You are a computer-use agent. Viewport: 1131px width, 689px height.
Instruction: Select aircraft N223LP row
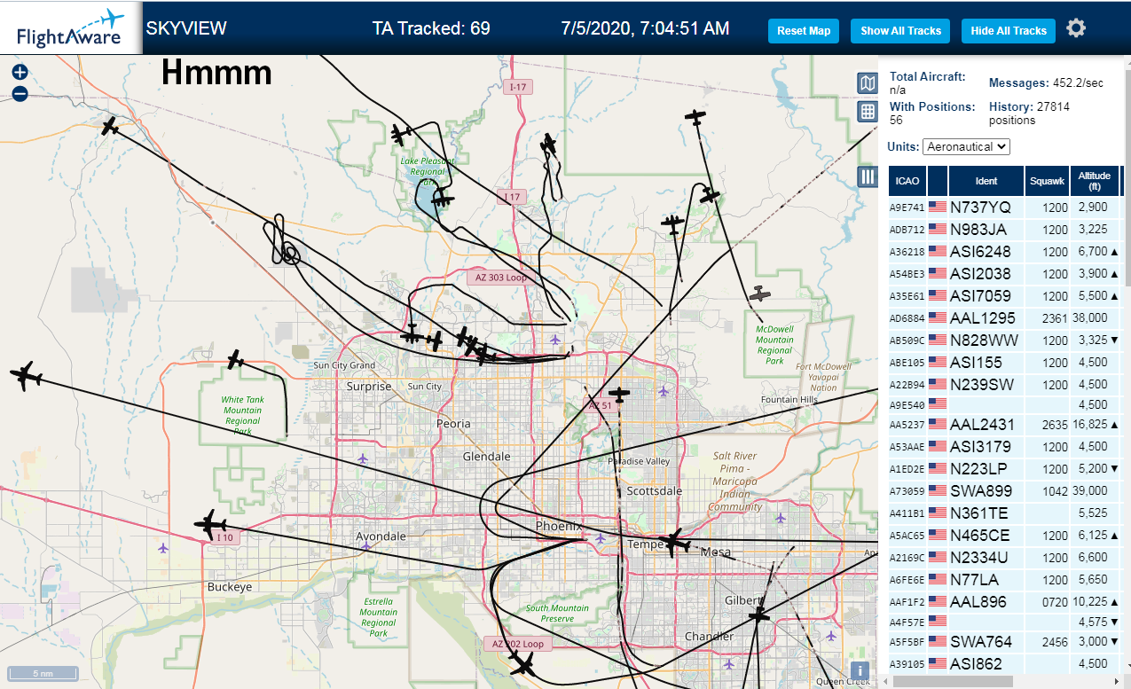click(1007, 469)
